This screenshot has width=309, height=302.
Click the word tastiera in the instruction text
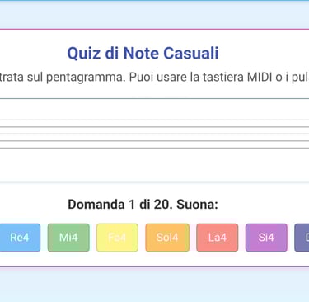tap(223, 77)
